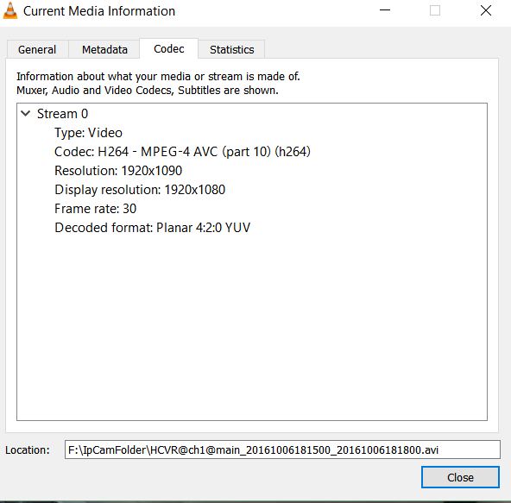Screen dimensions: 511x503
Task: Select the Codec tab
Action: coord(169,49)
